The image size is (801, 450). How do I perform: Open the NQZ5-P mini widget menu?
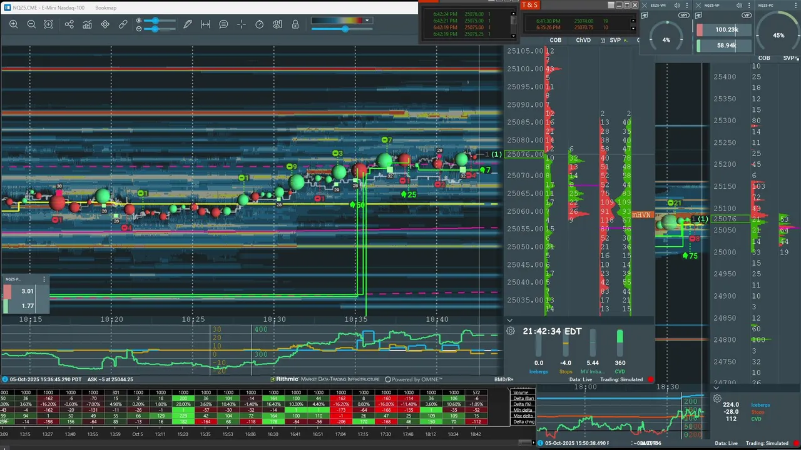(44, 279)
